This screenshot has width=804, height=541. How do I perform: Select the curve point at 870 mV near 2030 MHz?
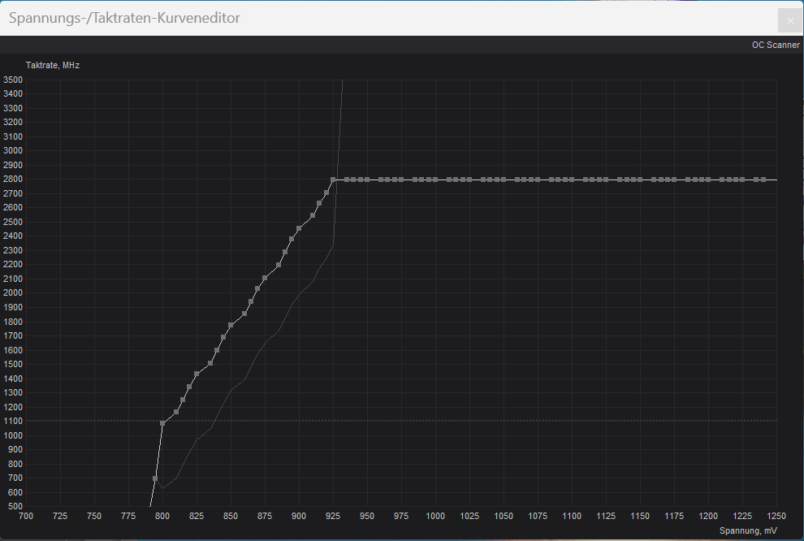[258, 288]
